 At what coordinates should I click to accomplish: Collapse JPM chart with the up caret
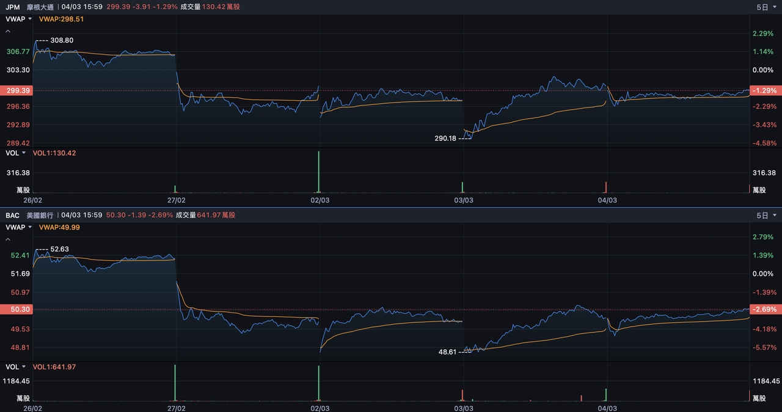click(x=8, y=31)
